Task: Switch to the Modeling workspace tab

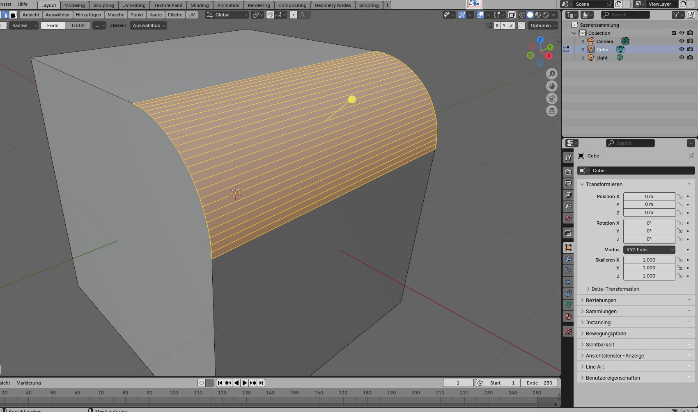Action: [74, 5]
